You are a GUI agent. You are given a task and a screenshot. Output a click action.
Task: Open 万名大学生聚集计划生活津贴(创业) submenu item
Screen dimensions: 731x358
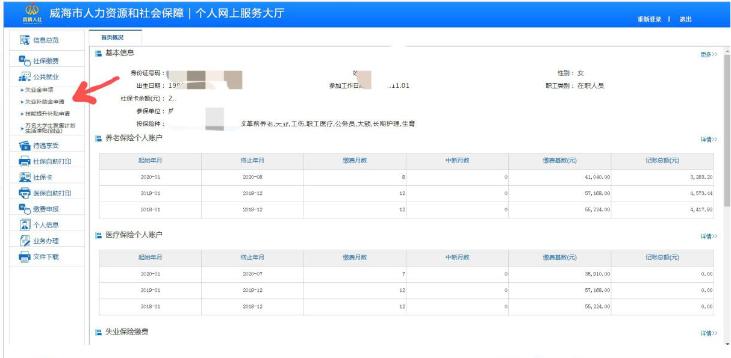(x=50, y=128)
